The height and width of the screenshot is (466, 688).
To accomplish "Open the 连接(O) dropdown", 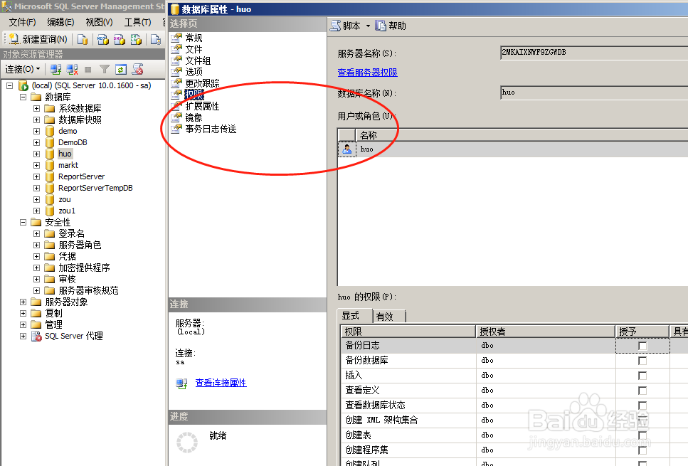I will tap(22, 69).
